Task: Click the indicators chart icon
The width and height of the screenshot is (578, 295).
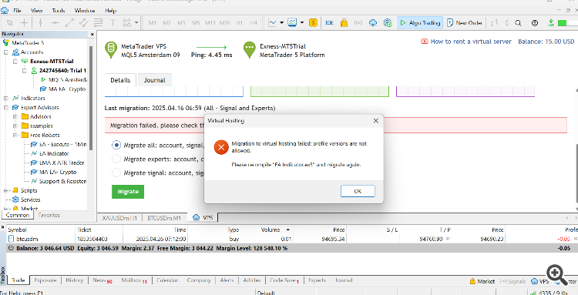Action: coord(292,23)
